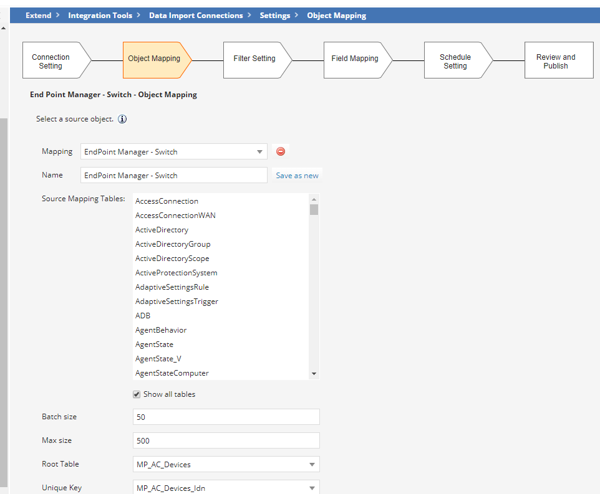Switch to Filter Setting step
The width and height of the screenshot is (600, 494).
click(254, 59)
